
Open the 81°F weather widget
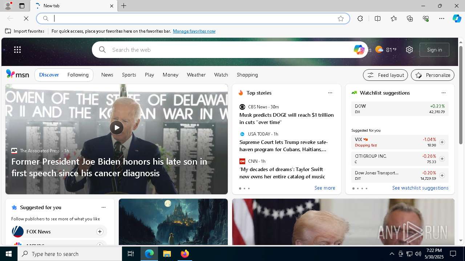(386, 50)
